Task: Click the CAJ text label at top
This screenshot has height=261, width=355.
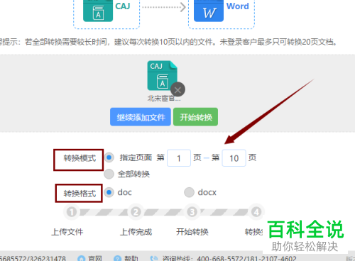Action: coord(123,6)
